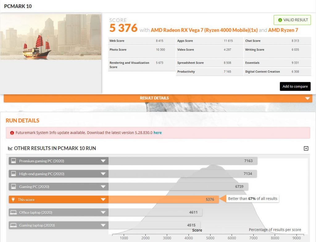Open the AMD Ryzen 7 processor link
Image resolution: width=316 pixels, height=242 pixels.
pyautogui.click(x=283, y=30)
